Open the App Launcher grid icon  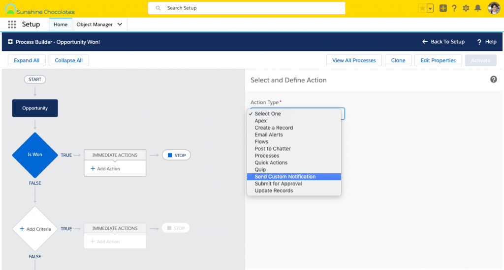(12, 25)
